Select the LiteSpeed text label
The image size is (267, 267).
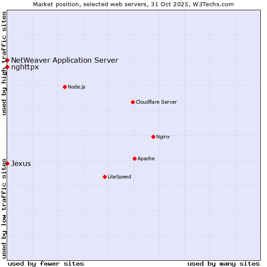tap(119, 177)
